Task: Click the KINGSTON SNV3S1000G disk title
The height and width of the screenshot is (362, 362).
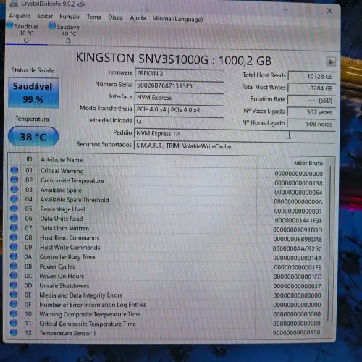Action: point(174,59)
